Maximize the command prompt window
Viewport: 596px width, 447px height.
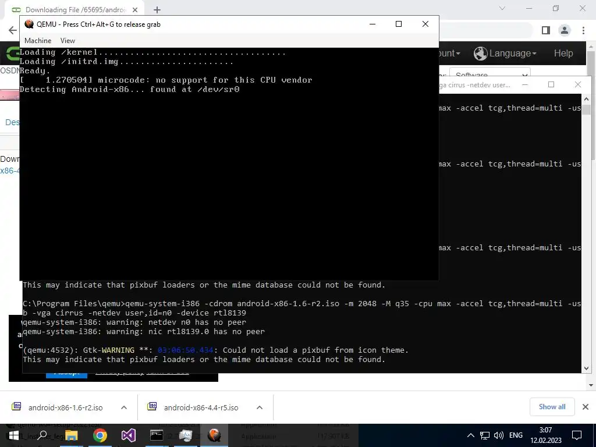click(x=551, y=84)
